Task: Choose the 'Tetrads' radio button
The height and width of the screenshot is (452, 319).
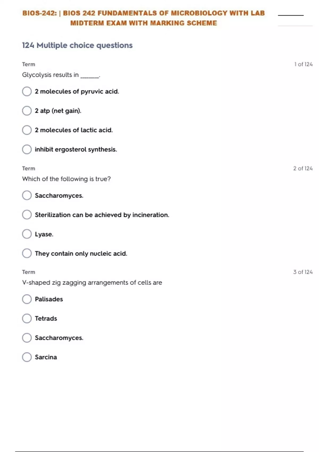Action: coord(27,319)
